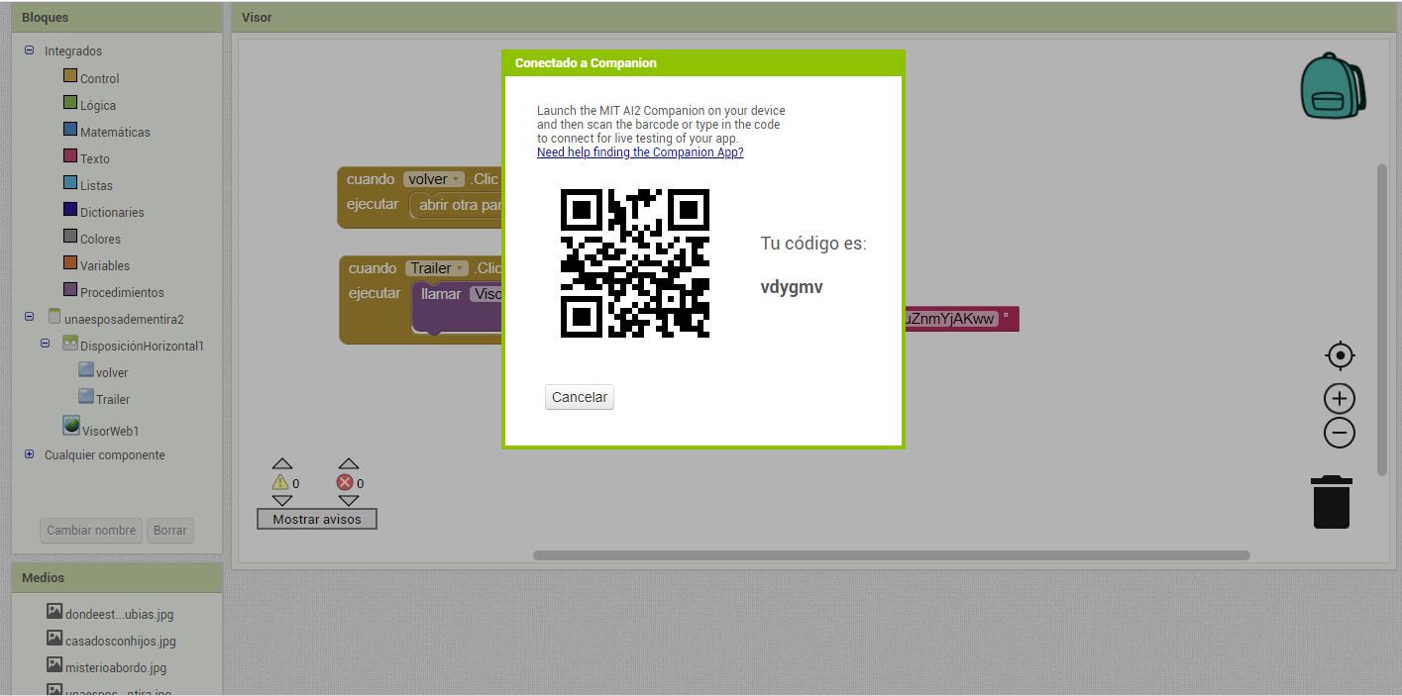Go to previous error with up arrow
This screenshot has height=696, width=1402.
[x=348, y=463]
